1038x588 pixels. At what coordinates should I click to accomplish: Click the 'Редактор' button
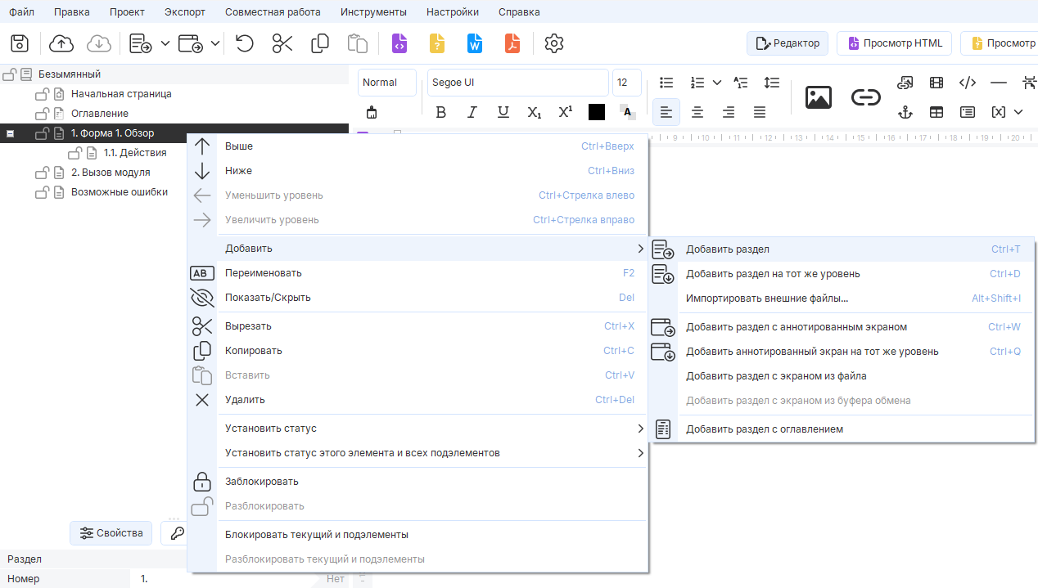[x=788, y=43]
